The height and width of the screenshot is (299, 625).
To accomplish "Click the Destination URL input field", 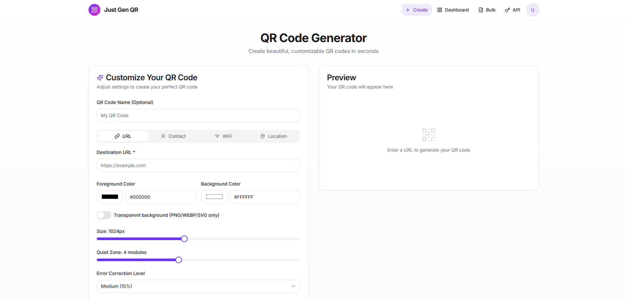I will 198,165.
